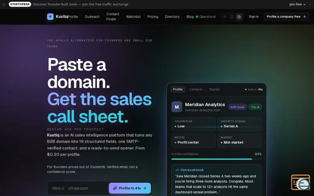Dismiss the StartupBar banner
This screenshot has width=314, height=196.
[310, 4]
